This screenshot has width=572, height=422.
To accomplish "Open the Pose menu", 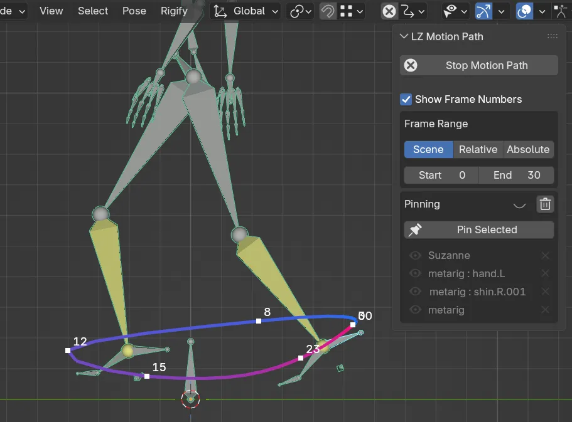I will click(x=134, y=11).
